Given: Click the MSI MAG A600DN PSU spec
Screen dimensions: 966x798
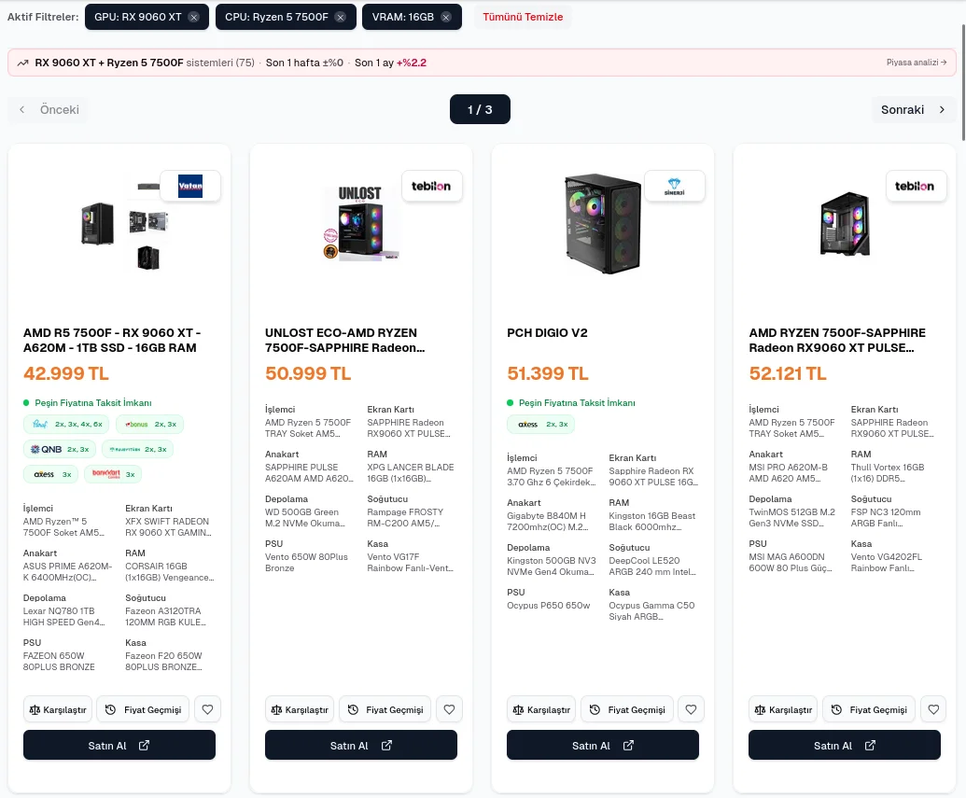Looking at the screenshot, I should [x=791, y=563].
